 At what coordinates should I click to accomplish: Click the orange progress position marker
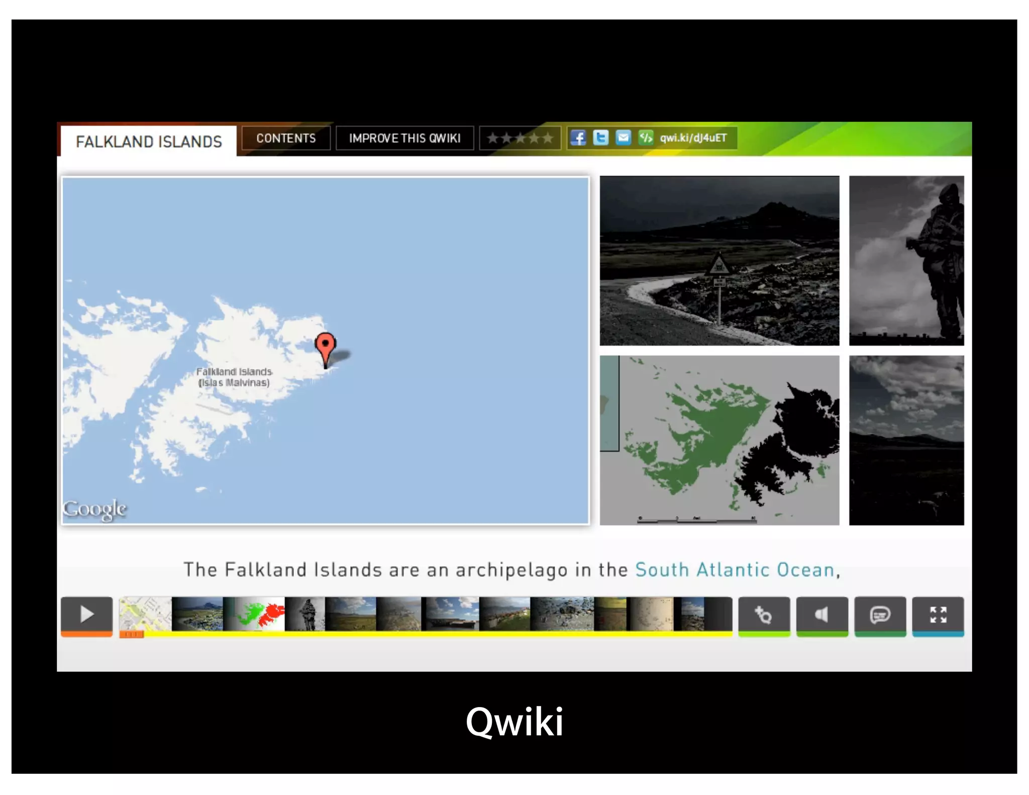tap(132, 634)
